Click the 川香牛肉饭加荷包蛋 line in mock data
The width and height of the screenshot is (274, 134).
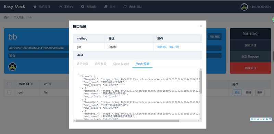click(x=106, y=105)
